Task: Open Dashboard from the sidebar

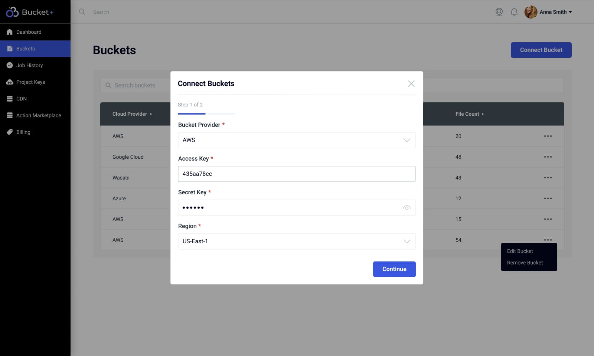Action: pyautogui.click(x=29, y=32)
